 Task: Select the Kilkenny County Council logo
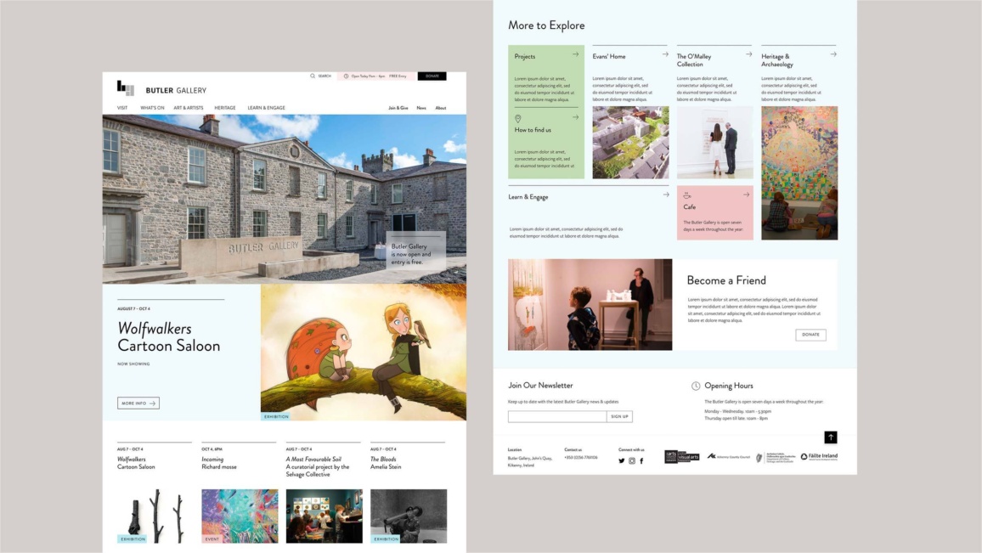tap(729, 457)
